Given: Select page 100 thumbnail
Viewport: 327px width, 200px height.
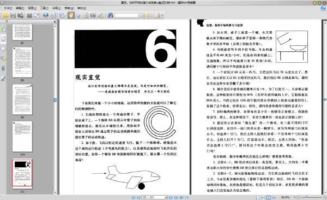Looking at the screenshot, I should tap(22, 137).
